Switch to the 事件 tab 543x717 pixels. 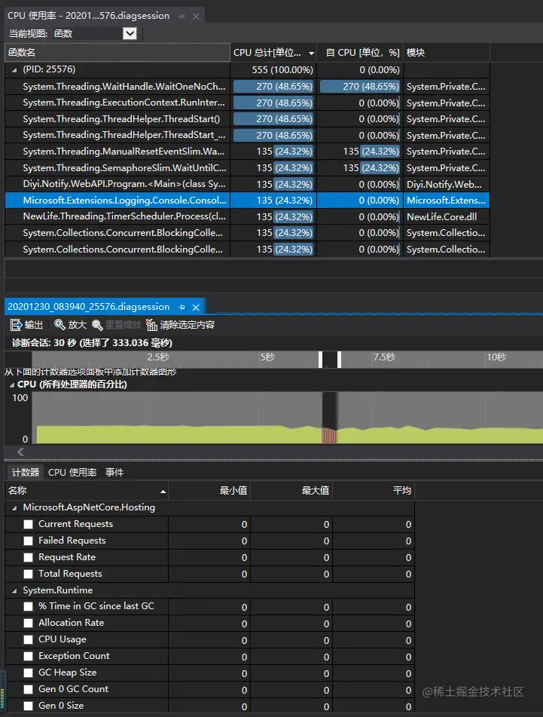pos(114,473)
